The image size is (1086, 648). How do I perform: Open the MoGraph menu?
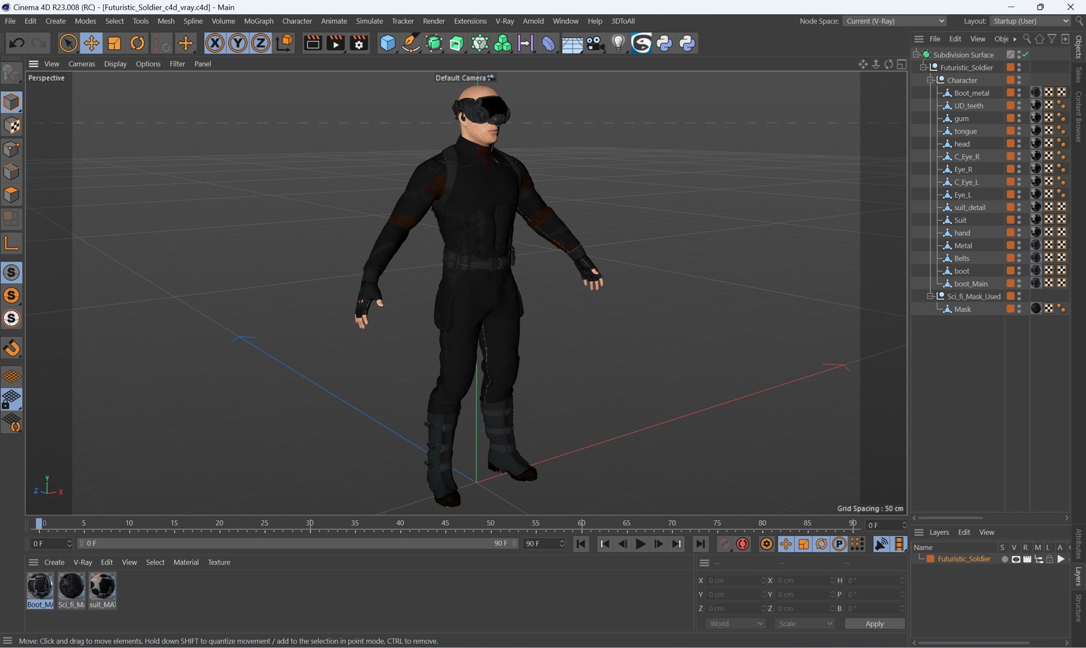tap(258, 21)
